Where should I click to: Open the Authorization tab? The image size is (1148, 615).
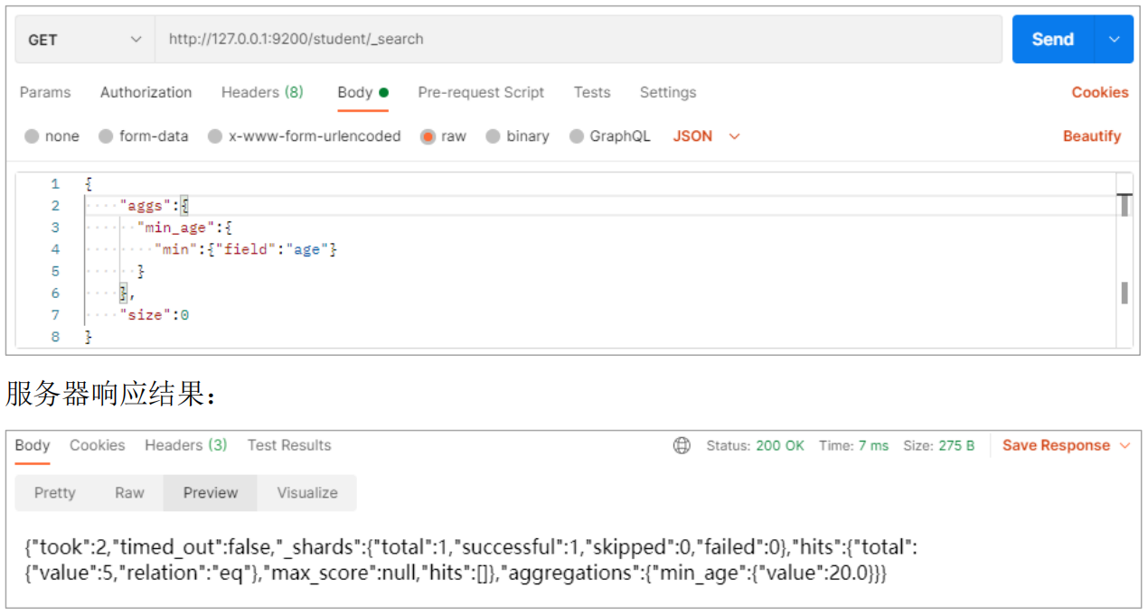click(146, 92)
